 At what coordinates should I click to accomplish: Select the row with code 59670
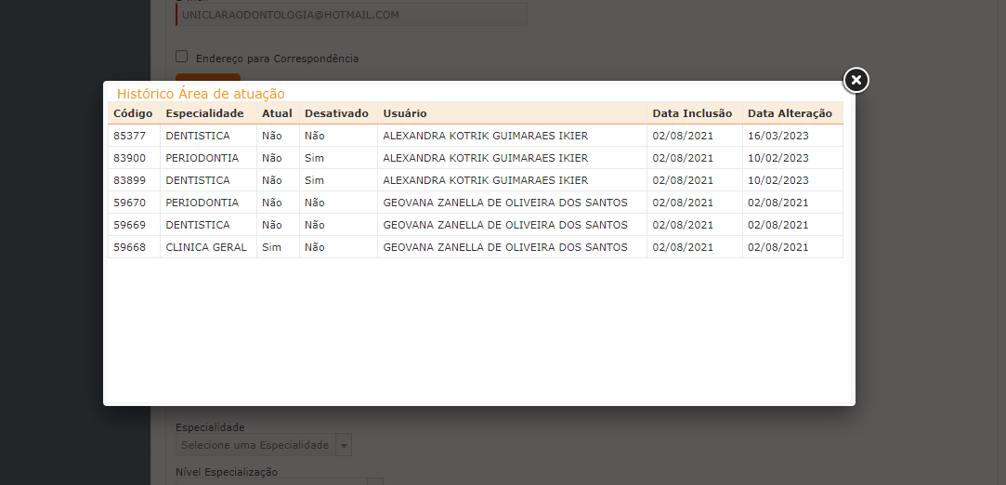[130, 203]
